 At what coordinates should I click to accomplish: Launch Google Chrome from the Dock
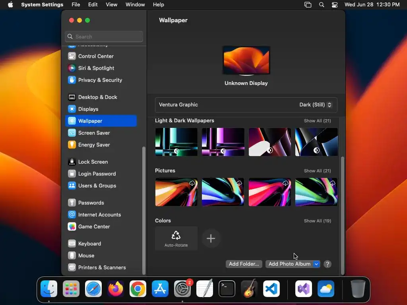coord(138,289)
